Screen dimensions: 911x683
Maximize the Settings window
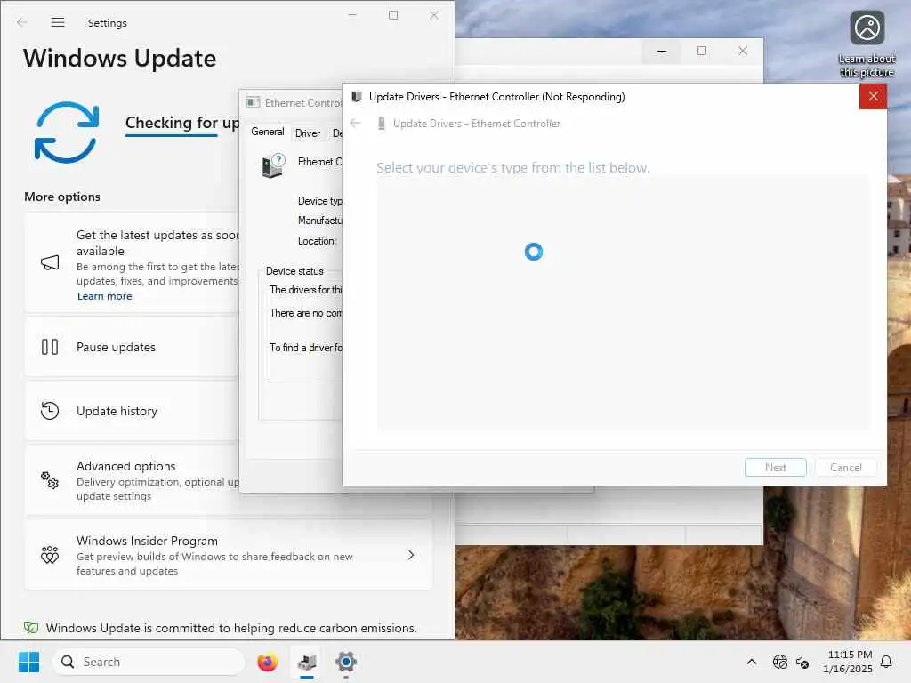coord(393,15)
